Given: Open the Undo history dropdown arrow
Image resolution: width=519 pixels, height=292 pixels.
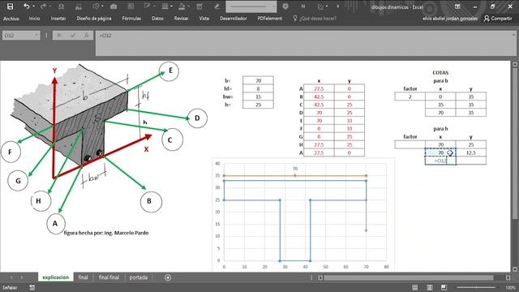Looking at the screenshot, I should coord(33,6).
